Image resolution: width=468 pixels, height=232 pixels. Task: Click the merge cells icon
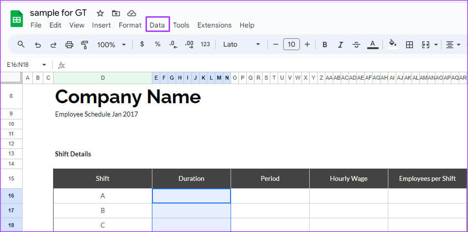[x=425, y=45]
